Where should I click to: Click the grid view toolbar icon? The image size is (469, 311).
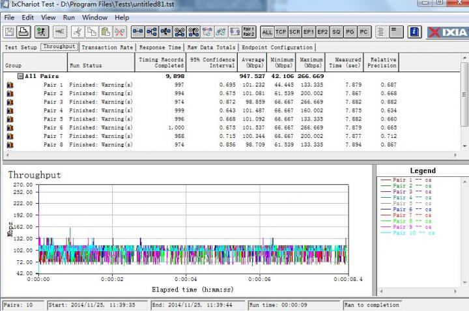[x=382, y=32]
